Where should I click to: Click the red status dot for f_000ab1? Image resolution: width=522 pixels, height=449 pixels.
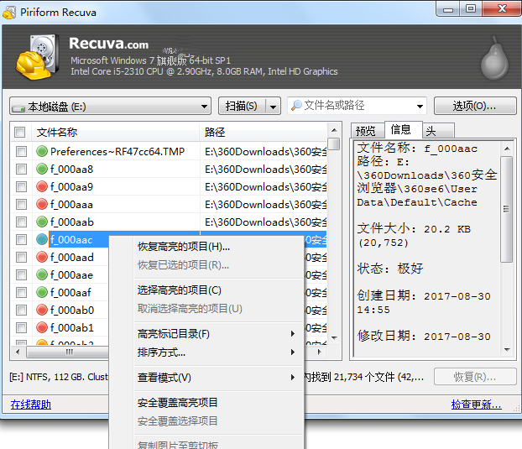(x=42, y=327)
